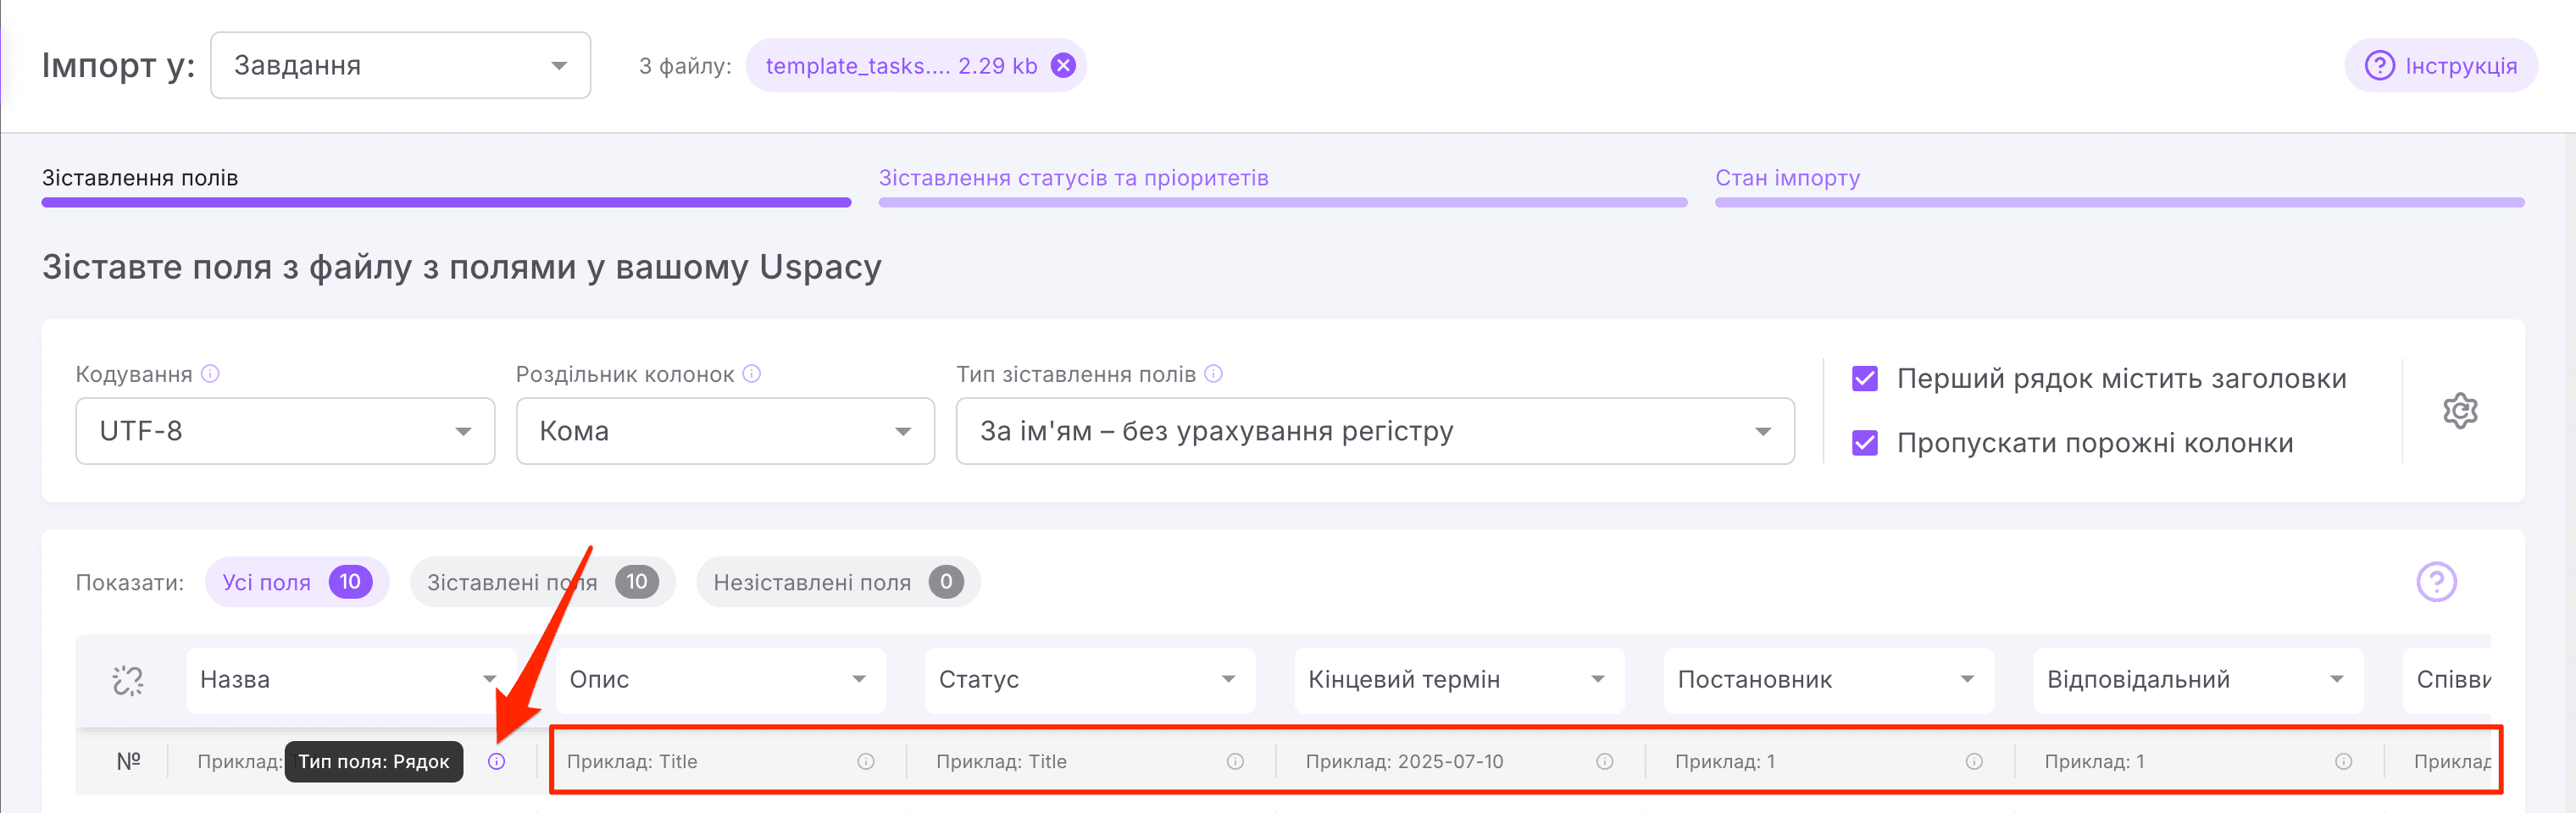Go to the Стан імпорту tab
Viewport: 2576px width, 813px height.
pos(1787,178)
